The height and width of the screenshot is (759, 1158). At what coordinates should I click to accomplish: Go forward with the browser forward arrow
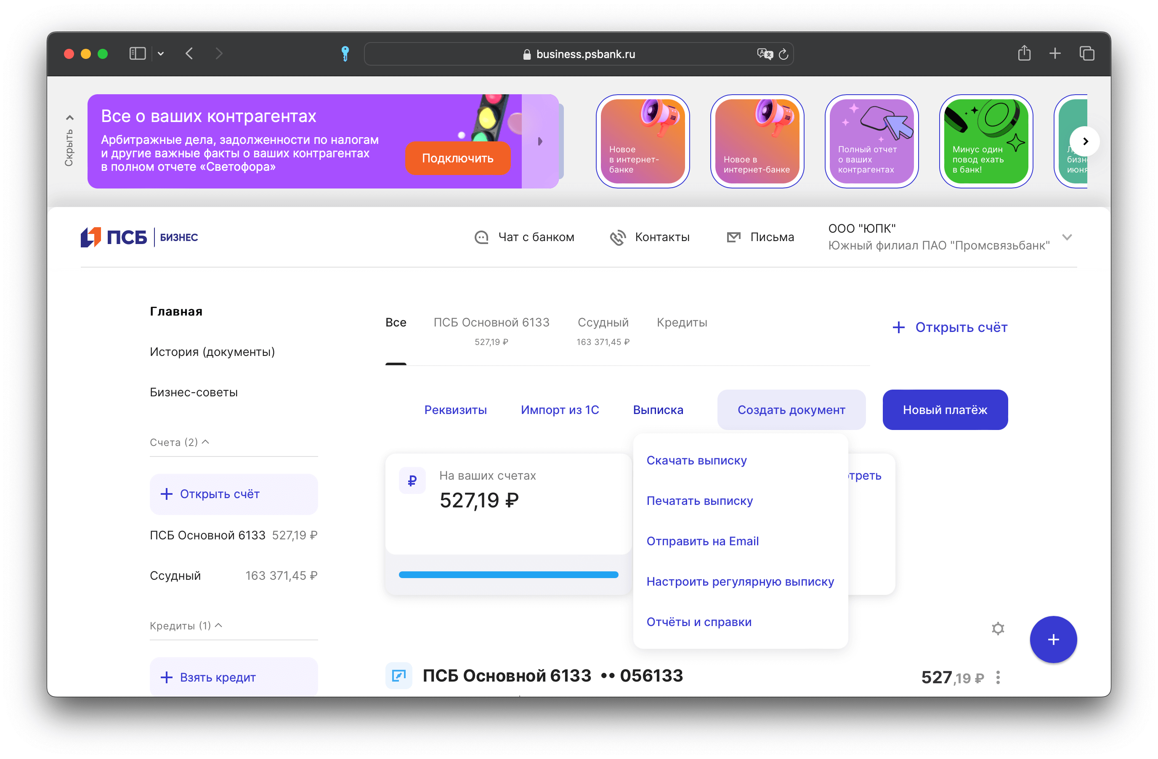click(x=219, y=53)
